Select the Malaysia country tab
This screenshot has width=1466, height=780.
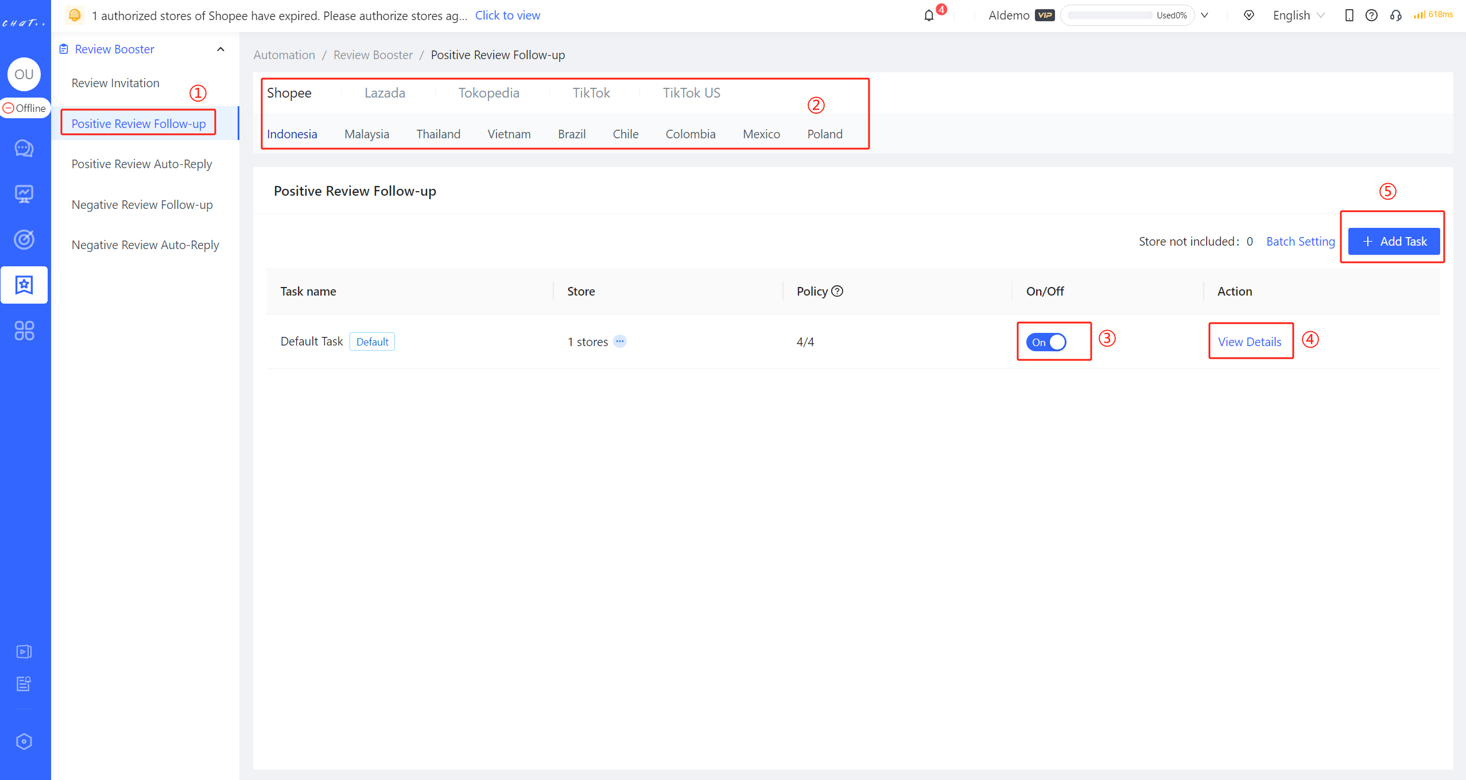coord(367,134)
